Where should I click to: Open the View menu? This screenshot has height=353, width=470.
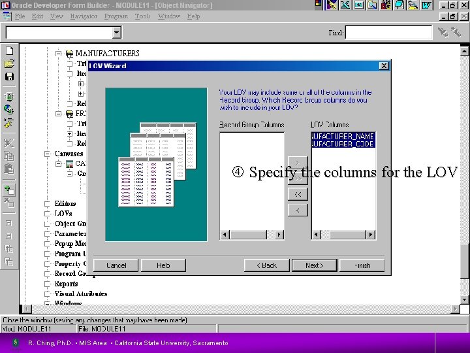[57, 16]
